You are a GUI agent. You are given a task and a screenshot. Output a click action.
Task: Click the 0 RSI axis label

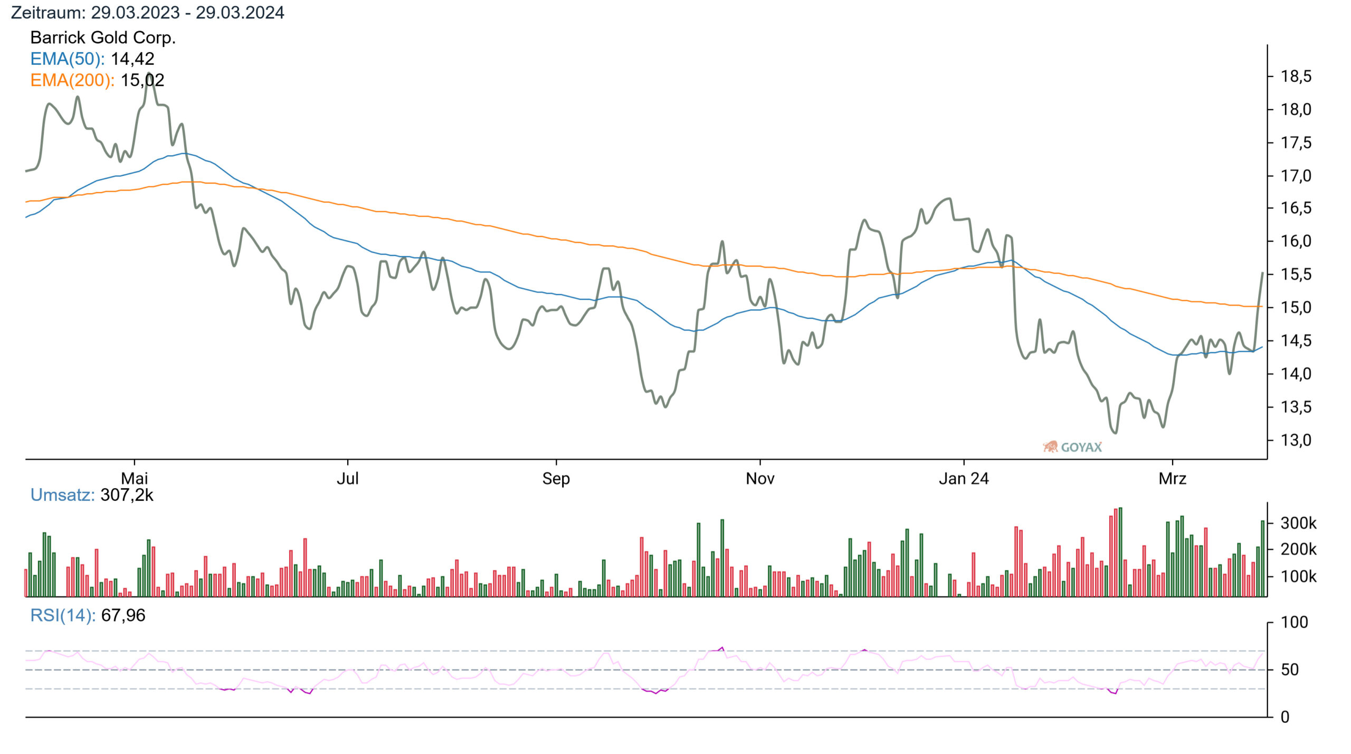click(x=1286, y=717)
